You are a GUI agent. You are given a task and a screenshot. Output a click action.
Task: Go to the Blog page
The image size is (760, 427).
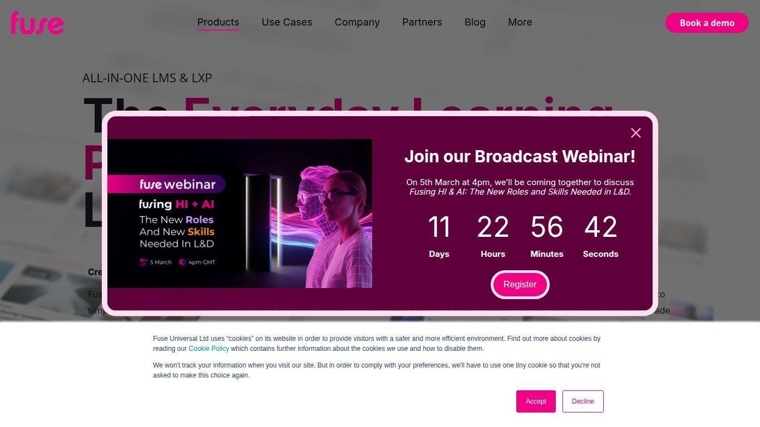[x=475, y=22]
